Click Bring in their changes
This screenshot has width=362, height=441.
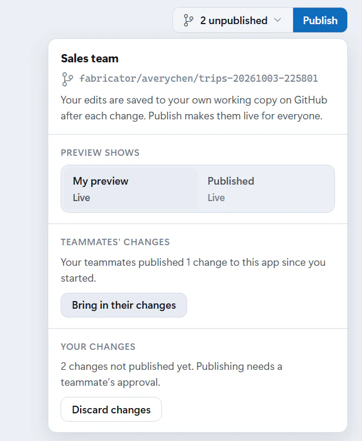(124, 305)
